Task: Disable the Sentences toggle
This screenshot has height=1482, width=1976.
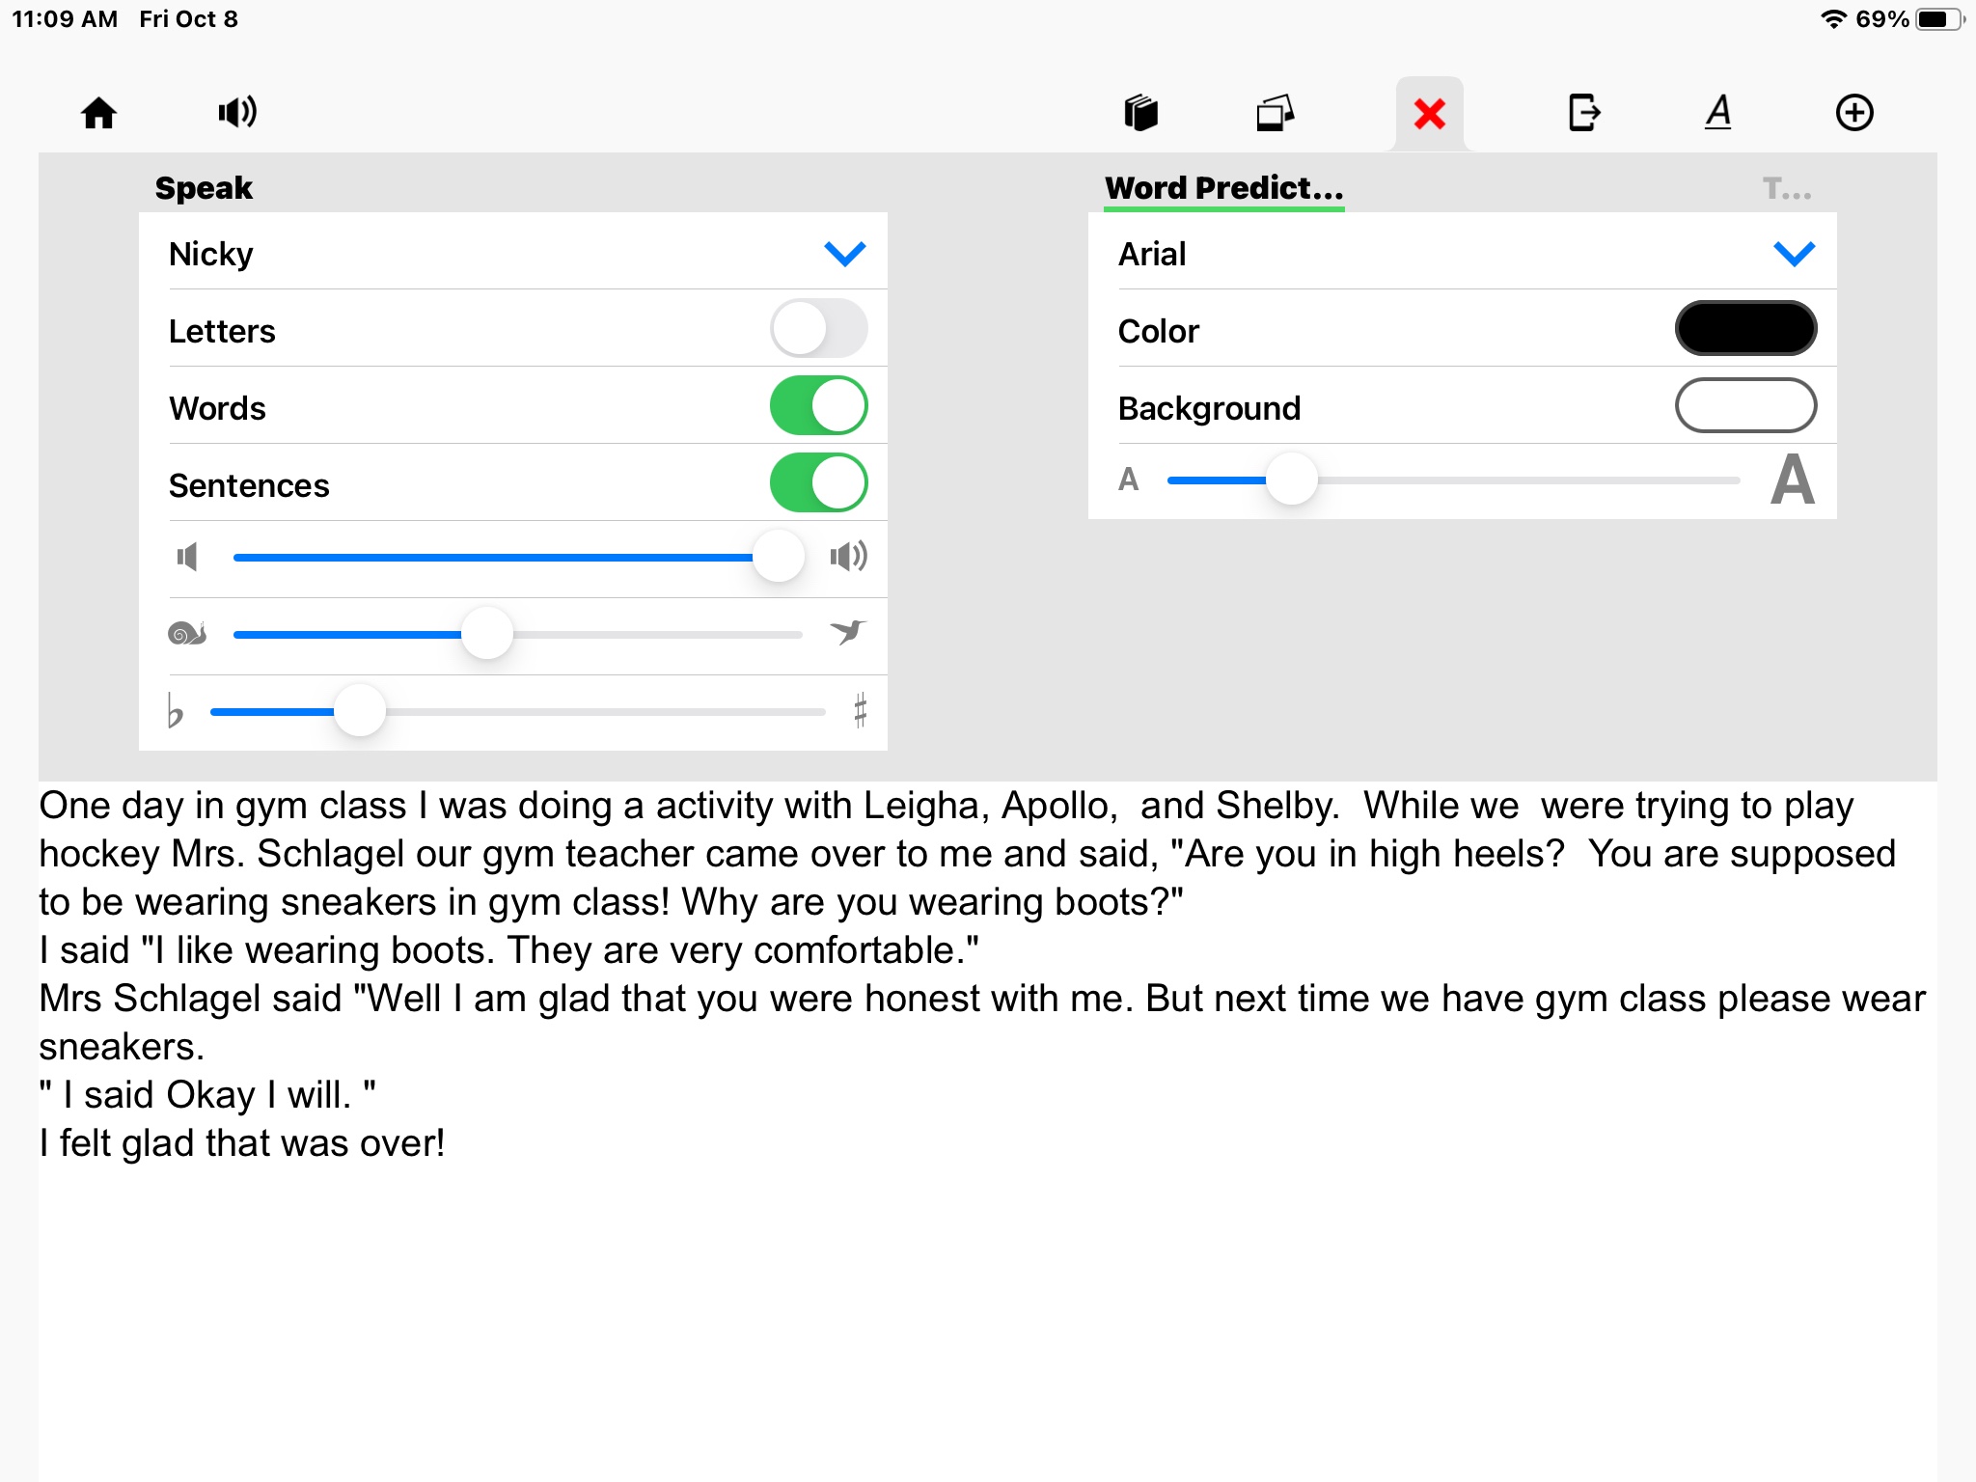Action: coord(818,483)
